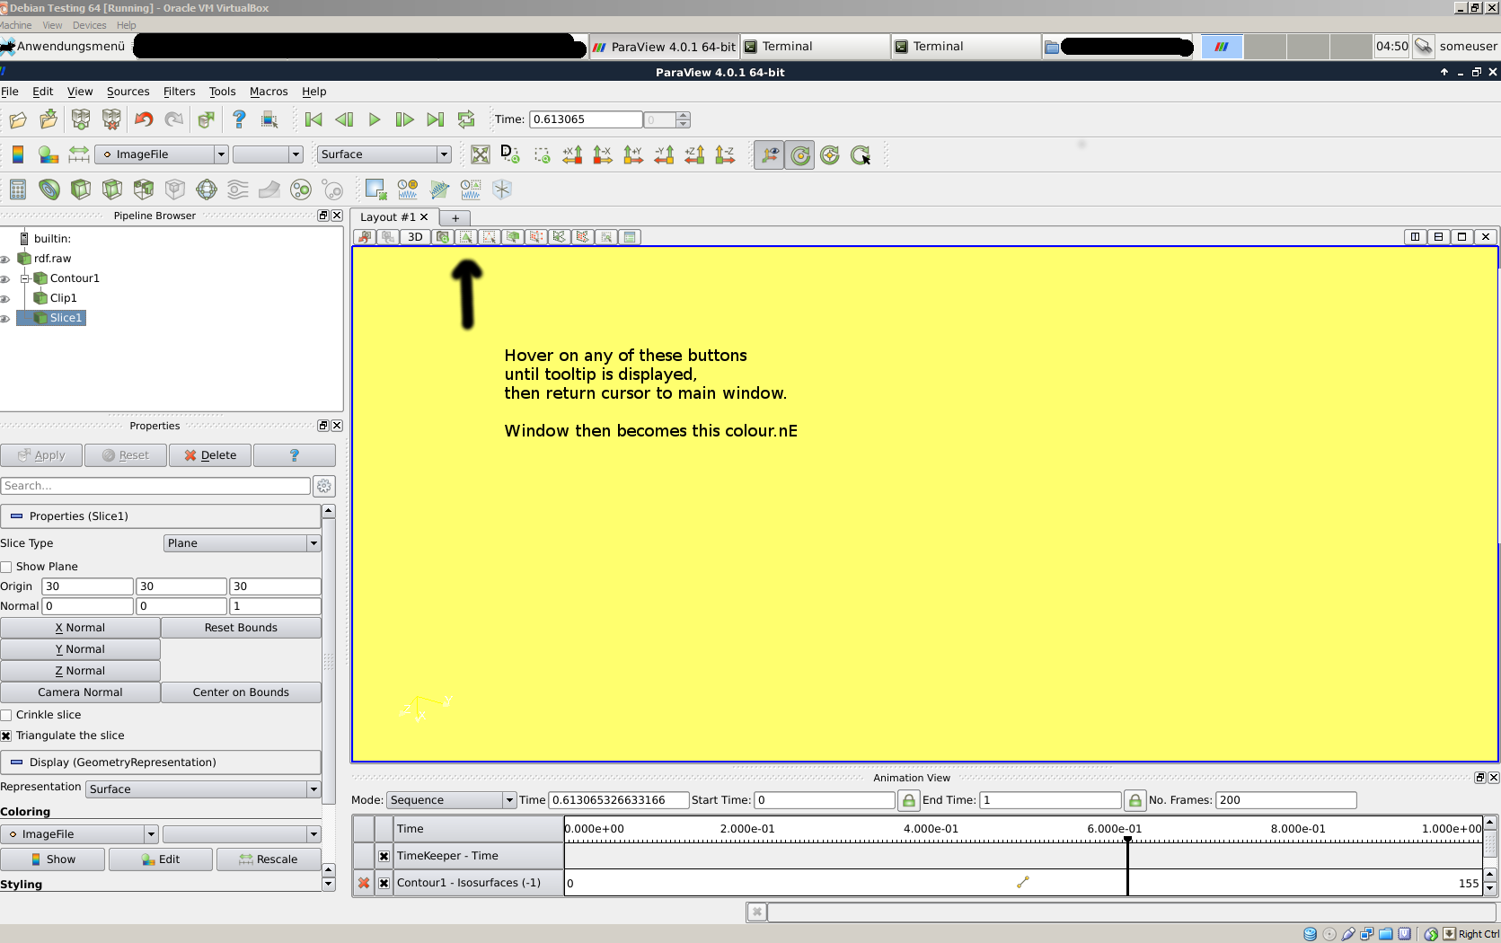Click the Camera Normal button

tap(80, 692)
